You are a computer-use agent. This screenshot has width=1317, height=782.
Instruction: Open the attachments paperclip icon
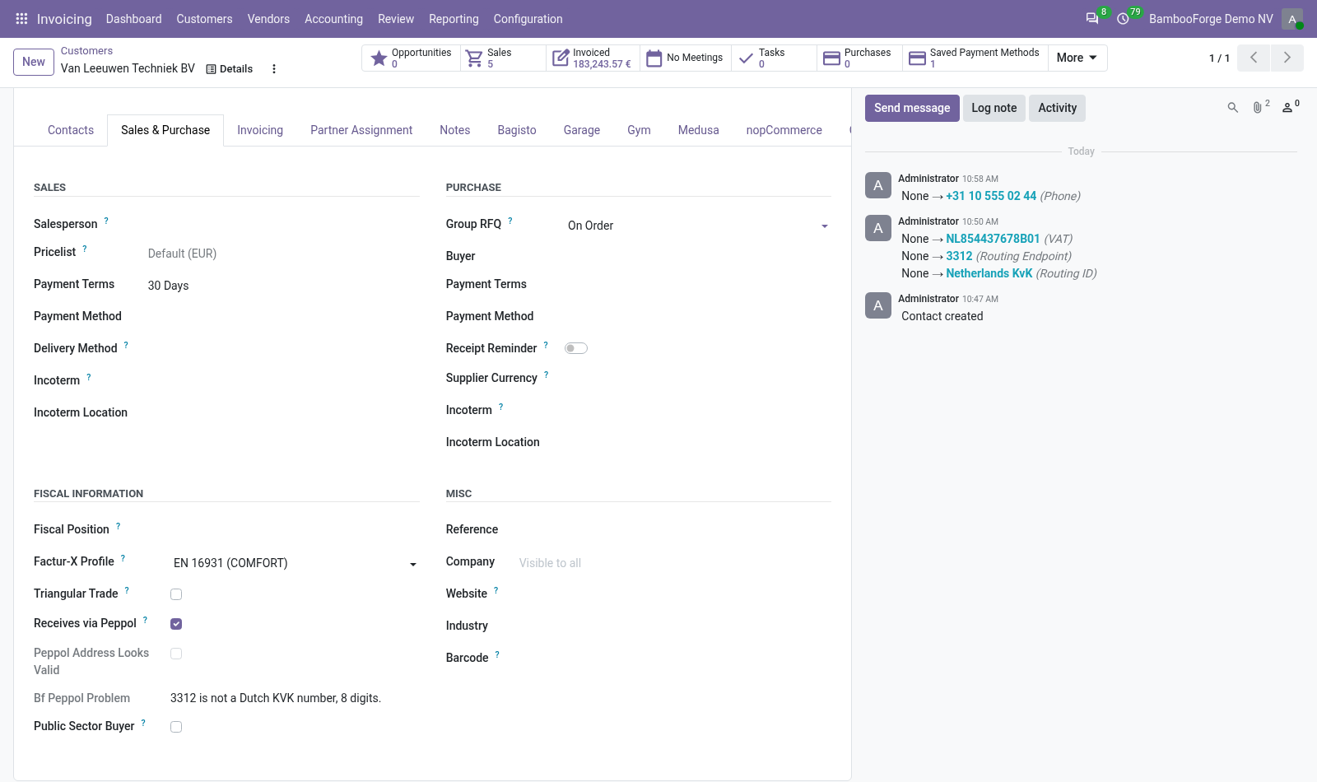tap(1259, 107)
